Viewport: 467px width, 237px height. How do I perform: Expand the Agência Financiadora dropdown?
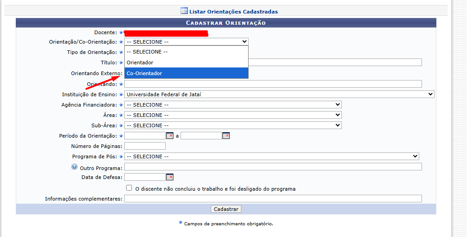233,105
